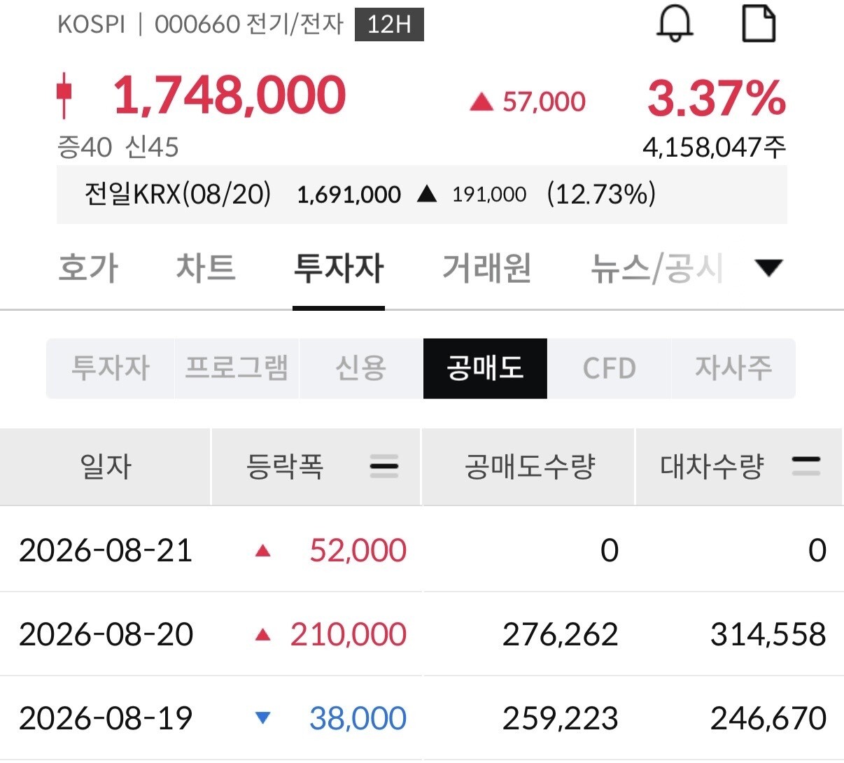The width and height of the screenshot is (844, 763).
Task: Switch to the 호가 tab
Action: (x=89, y=268)
